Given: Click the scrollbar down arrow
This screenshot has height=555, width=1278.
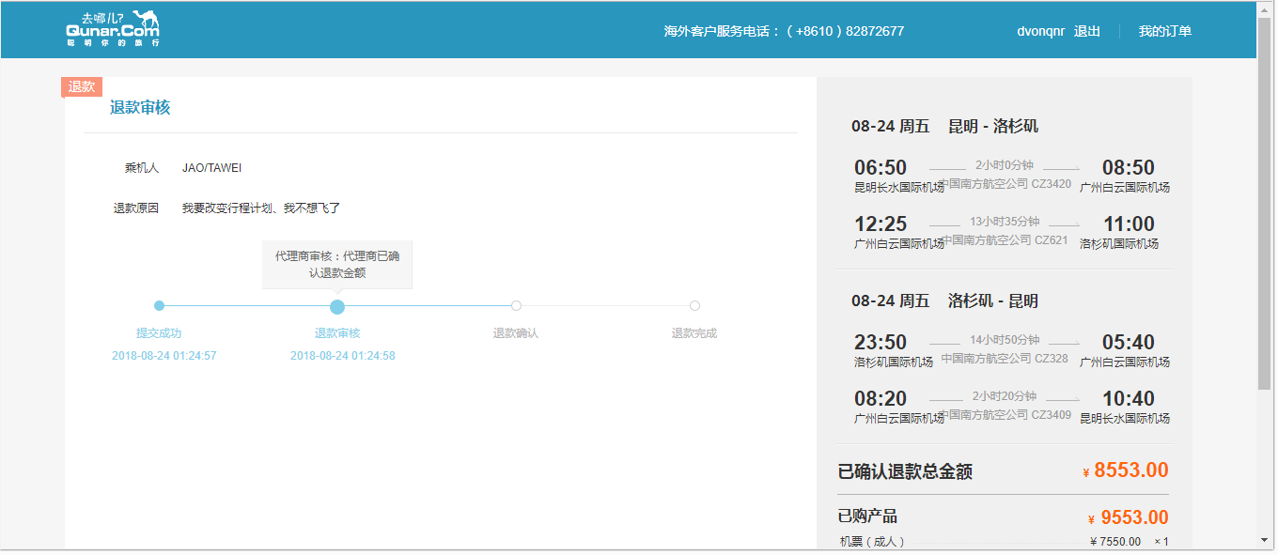Looking at the screenshot, I should [1264, 540].
